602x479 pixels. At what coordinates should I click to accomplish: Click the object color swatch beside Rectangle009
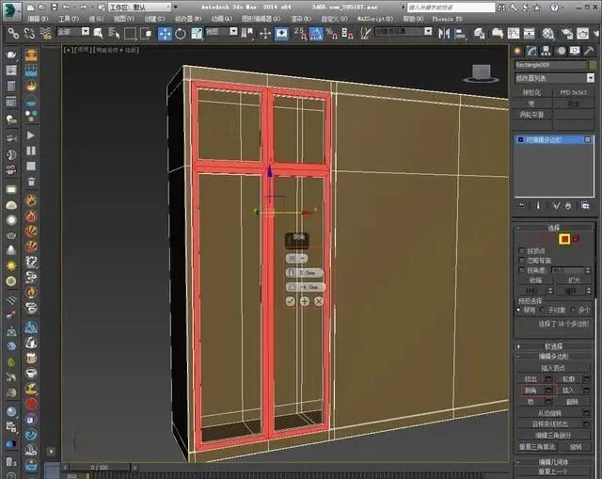pyautogui.click(x=593, y=65)
